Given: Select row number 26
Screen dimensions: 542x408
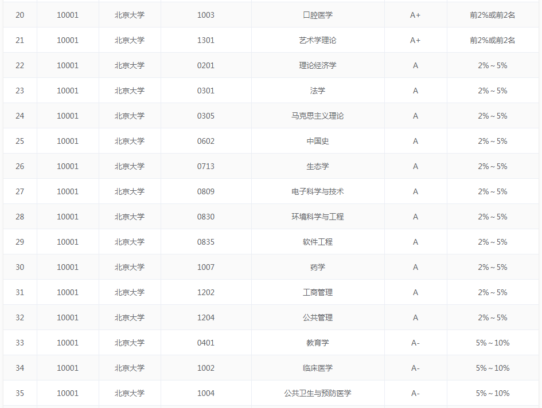Looking at the screenshot, I should (20, 167).
